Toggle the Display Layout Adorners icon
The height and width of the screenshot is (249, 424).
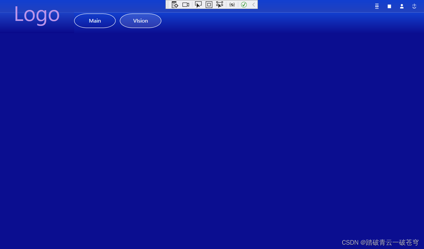click(x=209, y=5)
